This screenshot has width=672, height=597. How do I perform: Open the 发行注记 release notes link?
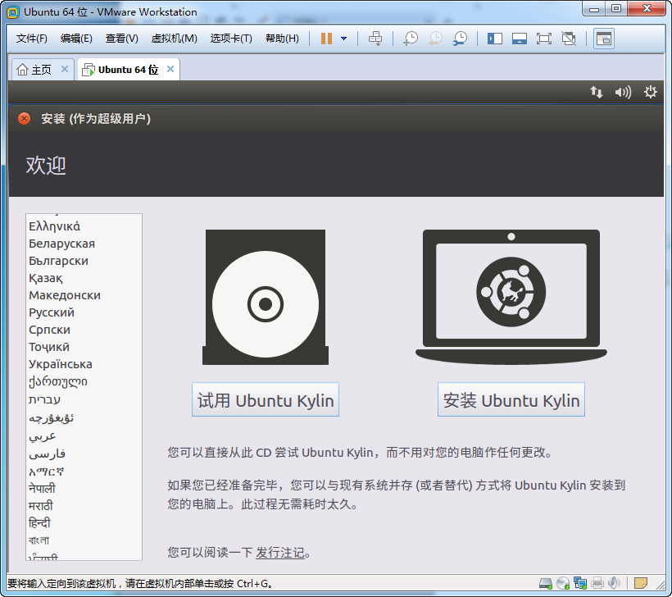coord(279,553)
